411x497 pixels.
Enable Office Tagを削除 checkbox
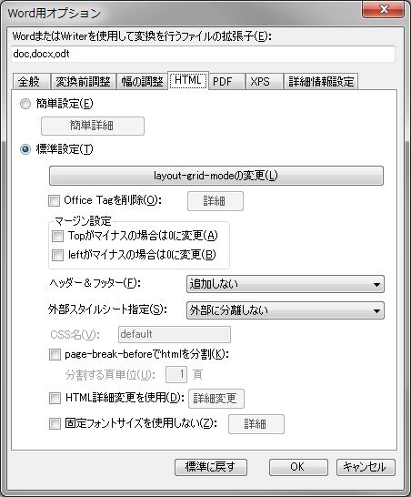point(55,200)
